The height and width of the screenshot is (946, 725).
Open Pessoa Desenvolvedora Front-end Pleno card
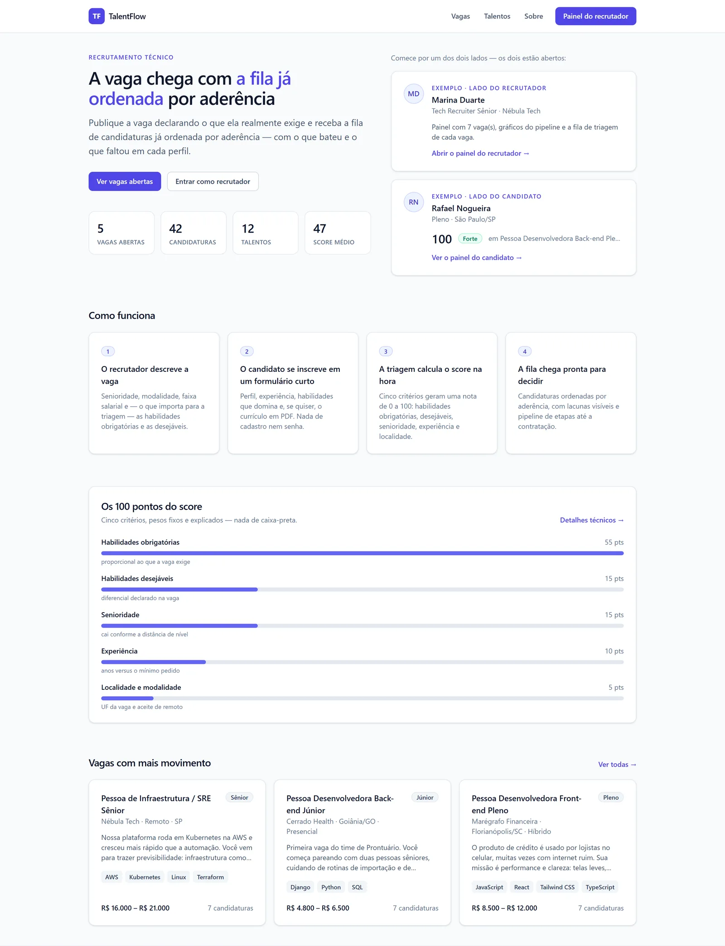[548, 853]
